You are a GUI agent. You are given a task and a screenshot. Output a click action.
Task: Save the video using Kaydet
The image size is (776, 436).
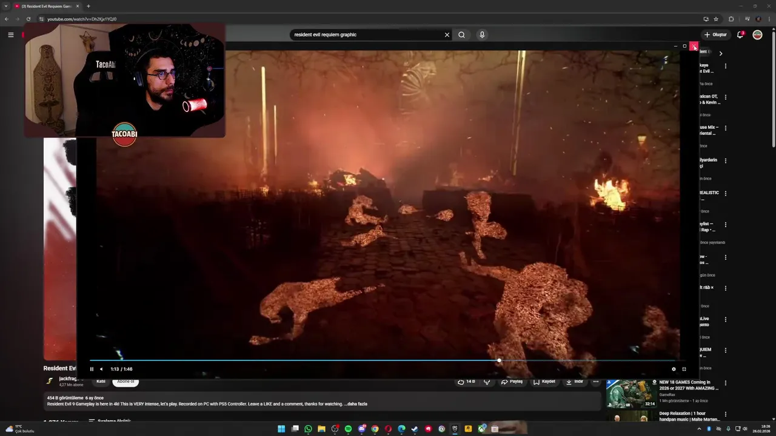(544, 381)
